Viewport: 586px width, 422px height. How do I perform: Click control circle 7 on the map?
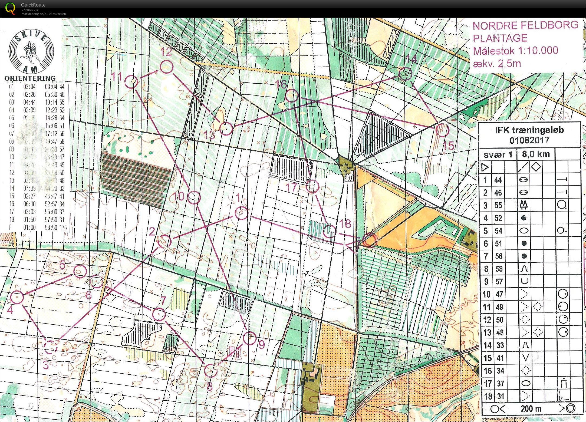point(159,314)
